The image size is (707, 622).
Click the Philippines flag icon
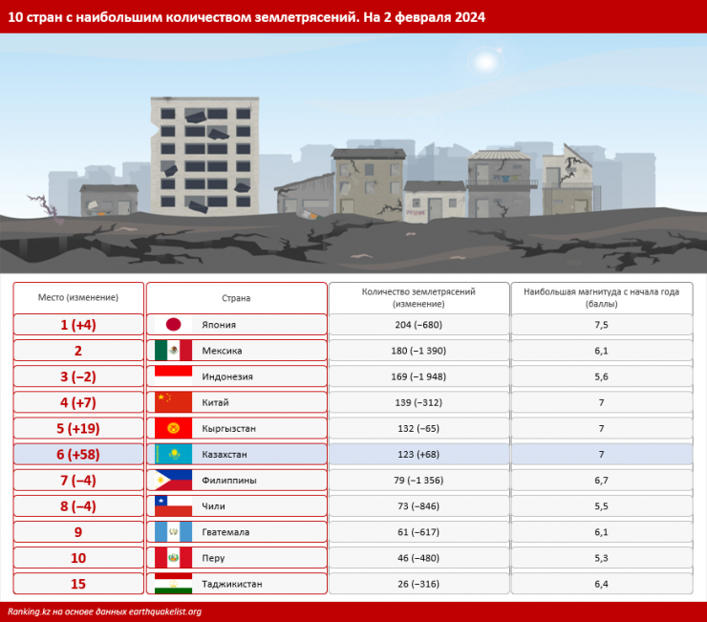[173, 480]
